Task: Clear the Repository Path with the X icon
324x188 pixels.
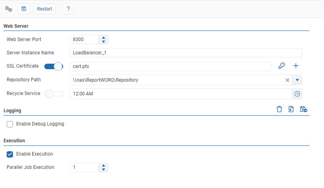Action: (x=287, y=80)
